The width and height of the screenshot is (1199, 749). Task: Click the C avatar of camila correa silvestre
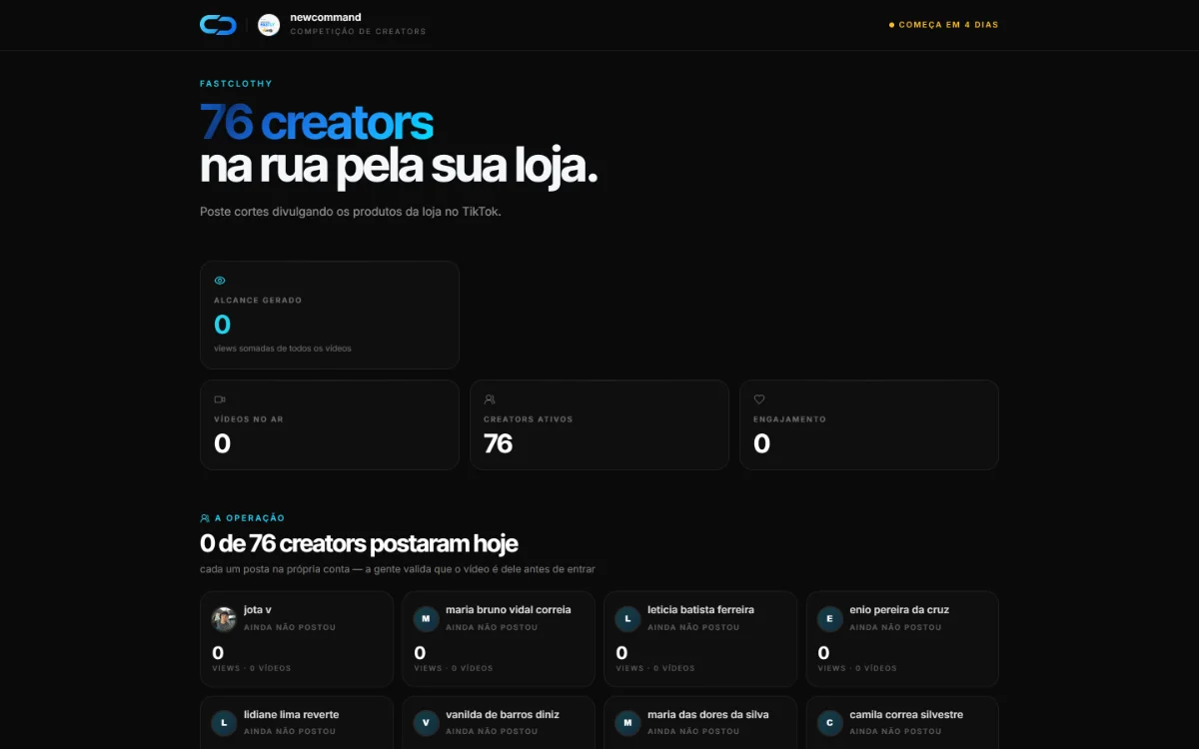tap(829, 723)
